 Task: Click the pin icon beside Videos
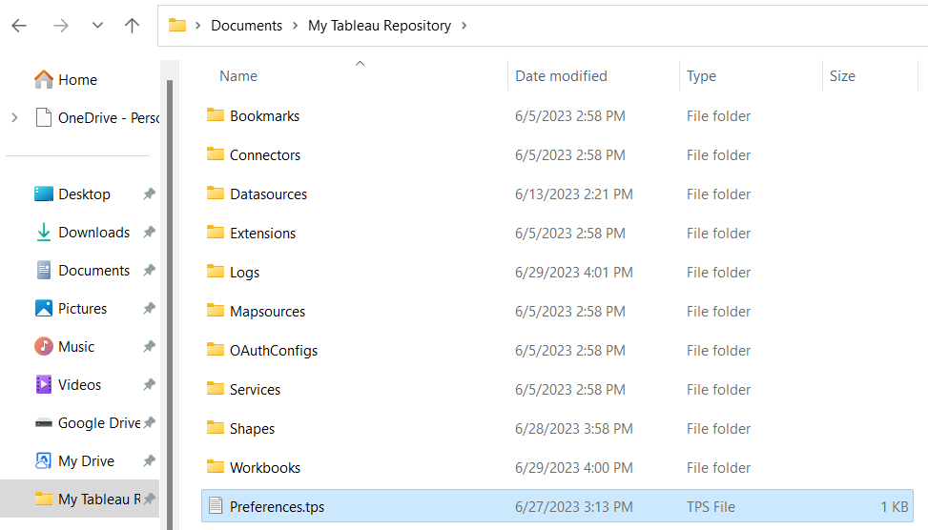(x=149, y=384)
